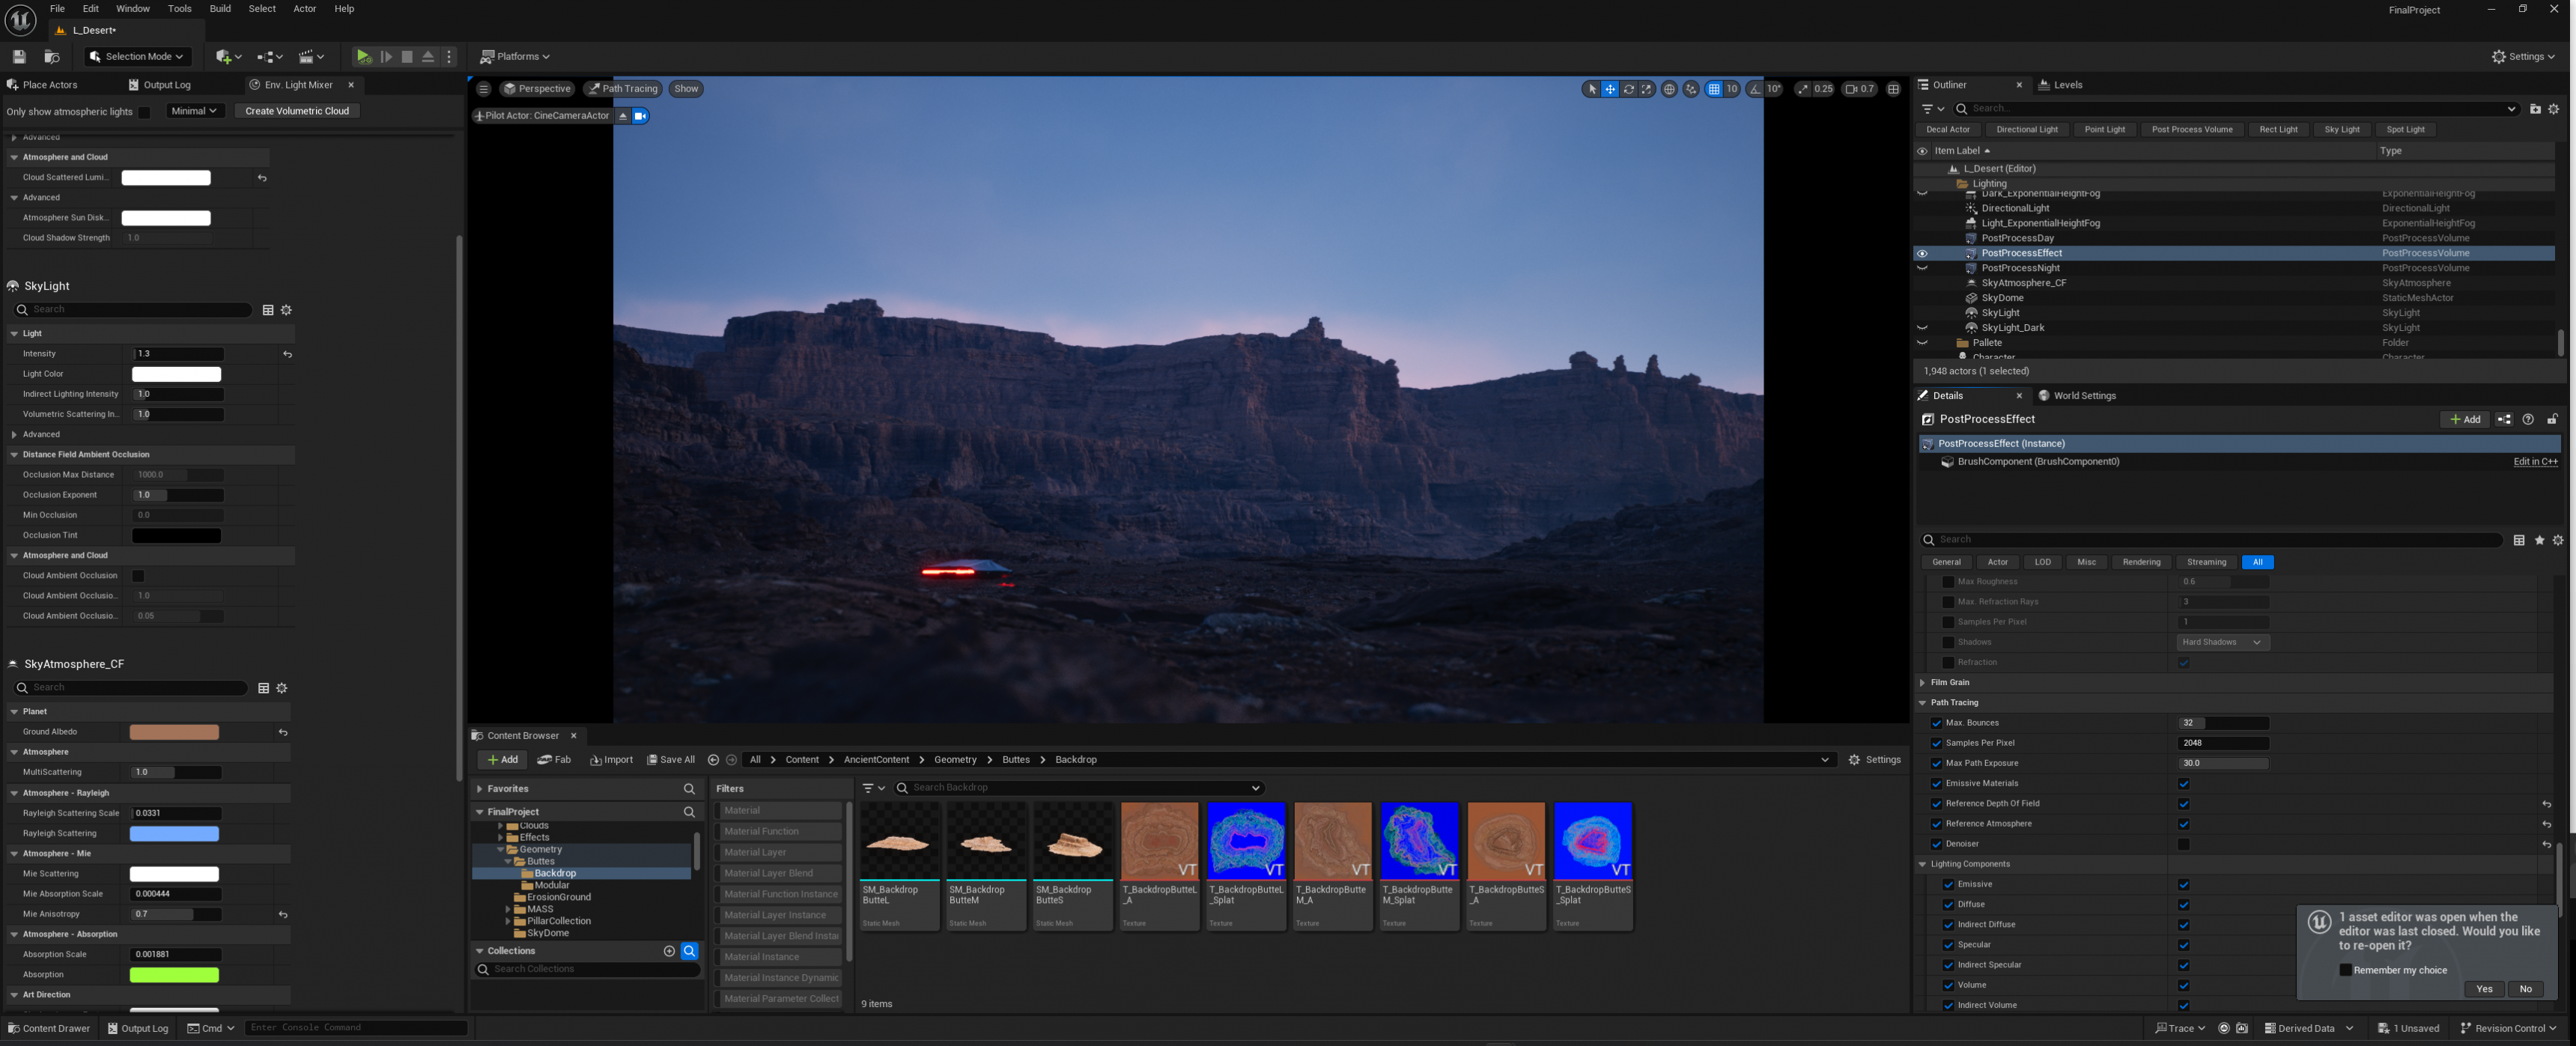Screen dimensions: 2576x1046
Task: Create new folder in the Outliner
Action: [x=2535, y=109]
